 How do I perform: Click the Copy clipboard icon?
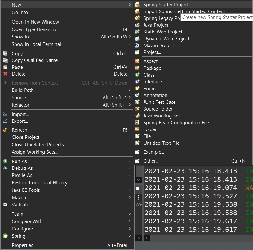click(x=5, y=53)
